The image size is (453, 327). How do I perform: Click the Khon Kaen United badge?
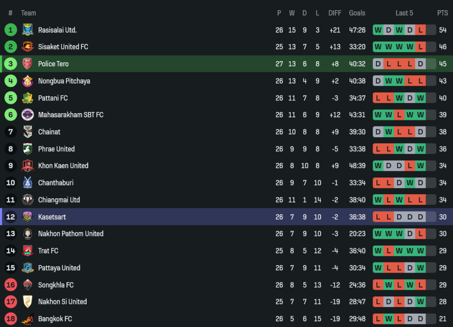click(x=27, y=166)
